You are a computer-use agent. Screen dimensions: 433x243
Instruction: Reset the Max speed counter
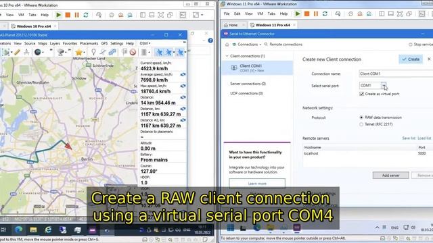(183, 86)
